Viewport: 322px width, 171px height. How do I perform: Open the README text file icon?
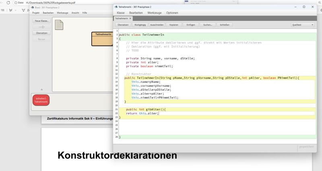[x=59, y=24]
